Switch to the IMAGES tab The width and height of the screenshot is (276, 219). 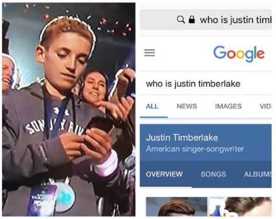click(x=228, y=106)
